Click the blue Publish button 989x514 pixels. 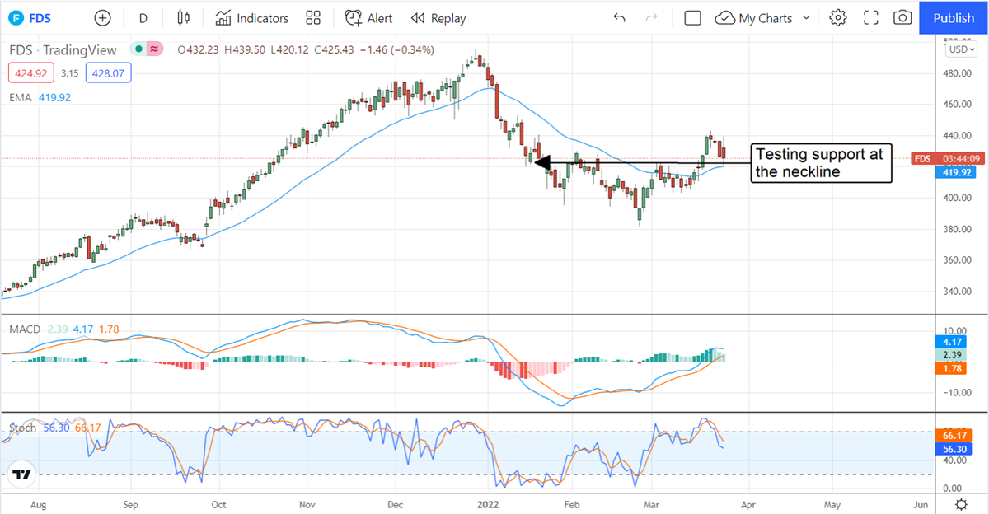coord(954,18)
